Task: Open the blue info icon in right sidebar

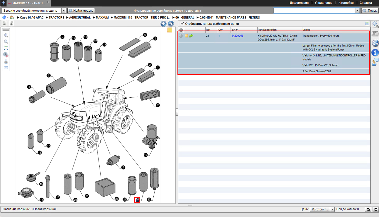Action: coord(375,52)
